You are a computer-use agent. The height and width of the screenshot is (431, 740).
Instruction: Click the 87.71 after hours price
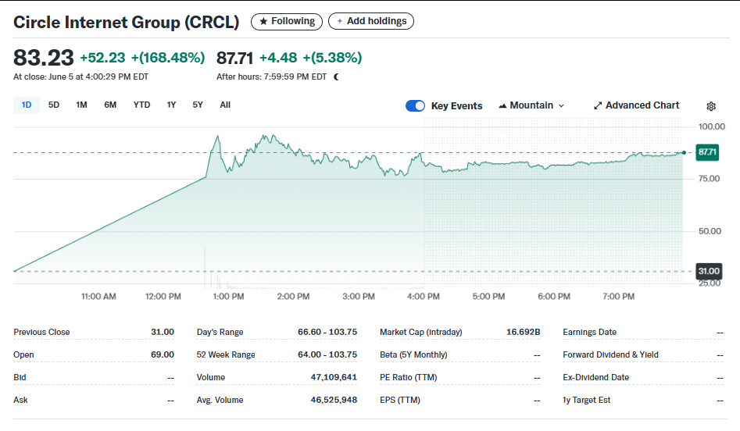pos(235,58)
